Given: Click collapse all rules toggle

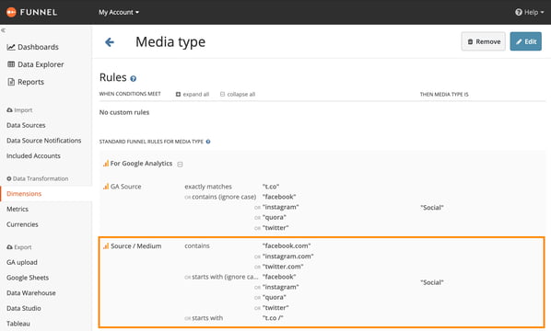Looking at the screenshot, I should tap(238, 94).
